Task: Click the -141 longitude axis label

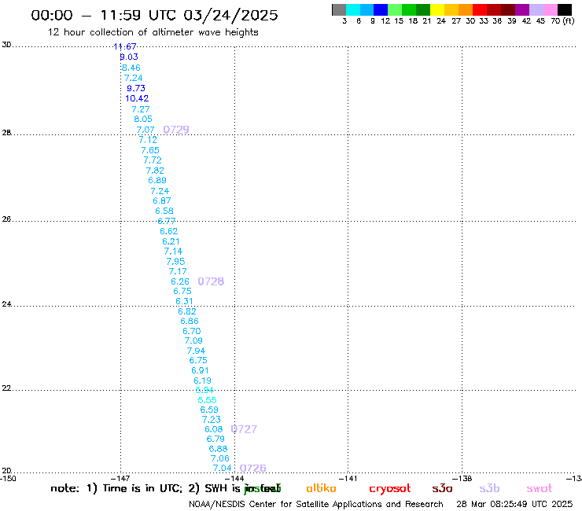Action: pyautogui.click(x=348, y=479)
